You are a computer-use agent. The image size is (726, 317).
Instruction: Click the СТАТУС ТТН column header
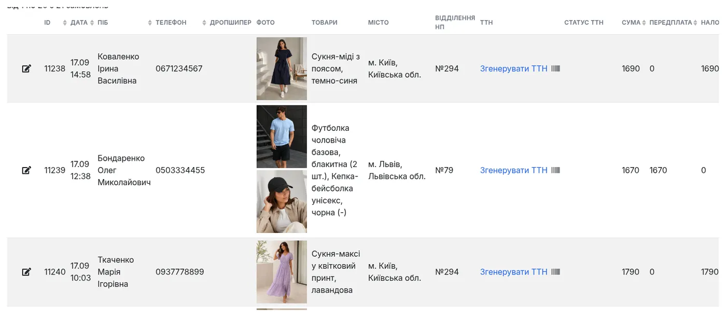(584, 22)
